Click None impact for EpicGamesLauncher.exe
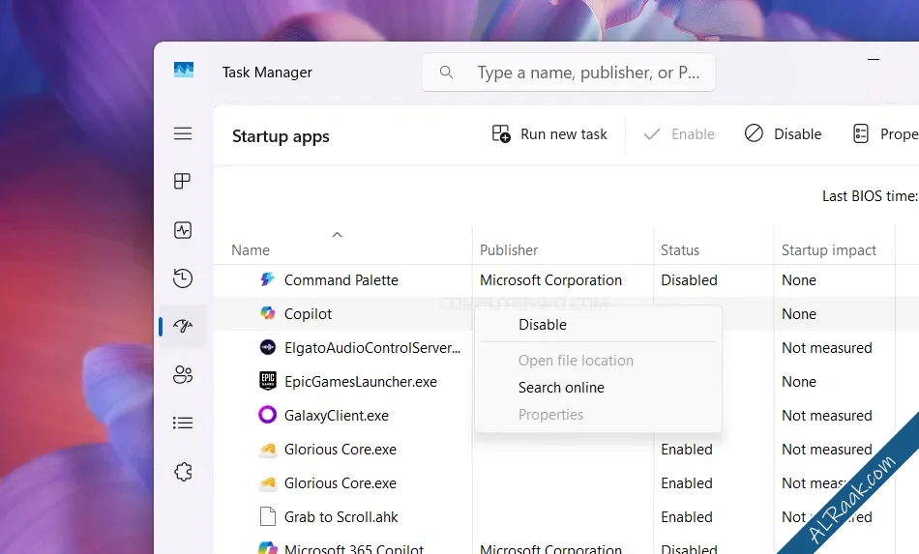The image size is (919, 554). pyautogui.click(x=799, y=382)
